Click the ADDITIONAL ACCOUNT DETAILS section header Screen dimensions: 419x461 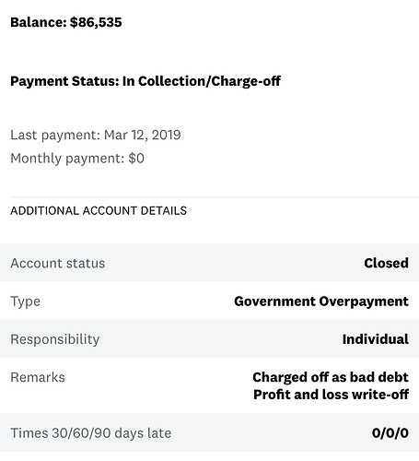[x=99, y=211]
